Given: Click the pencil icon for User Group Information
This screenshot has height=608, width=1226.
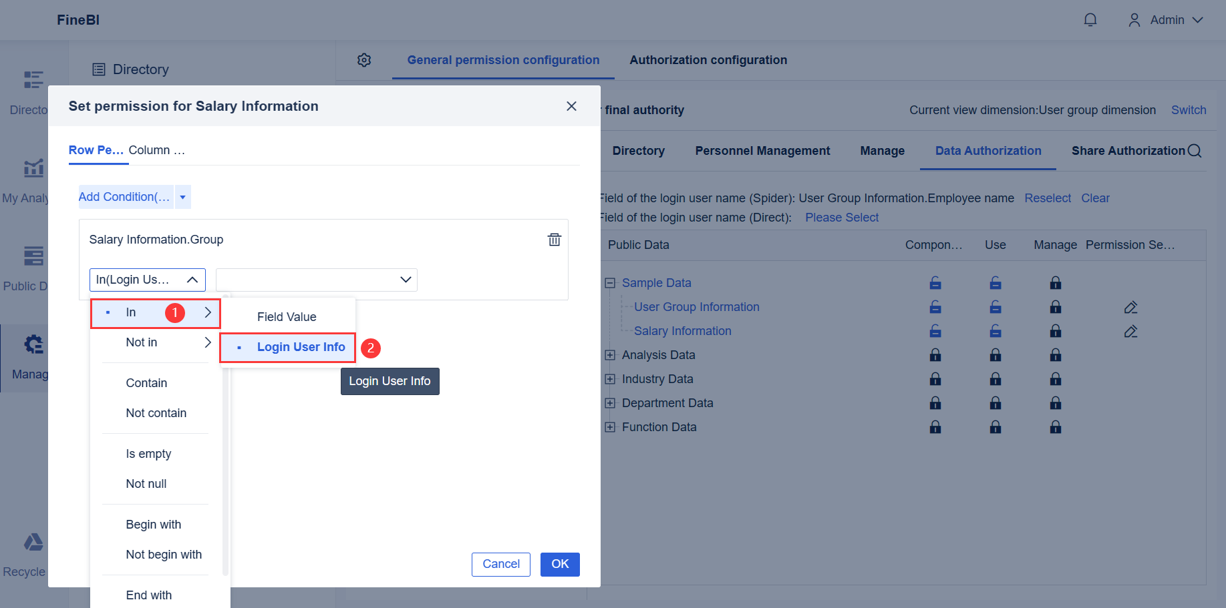Looking at the screenshot, I should [x=1130, y=306].
